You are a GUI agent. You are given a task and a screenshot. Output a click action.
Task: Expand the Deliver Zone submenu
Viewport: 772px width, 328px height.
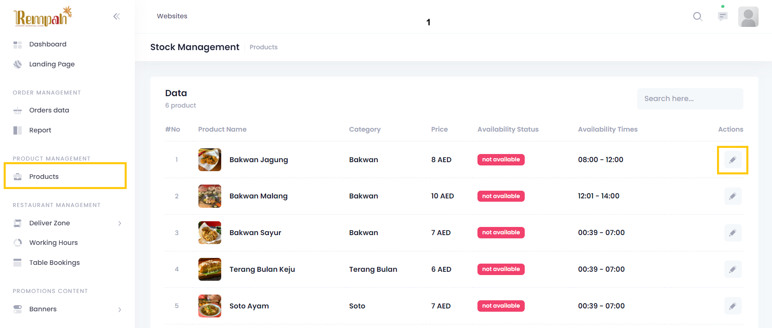pyautogui.click(x=119, y=223)
